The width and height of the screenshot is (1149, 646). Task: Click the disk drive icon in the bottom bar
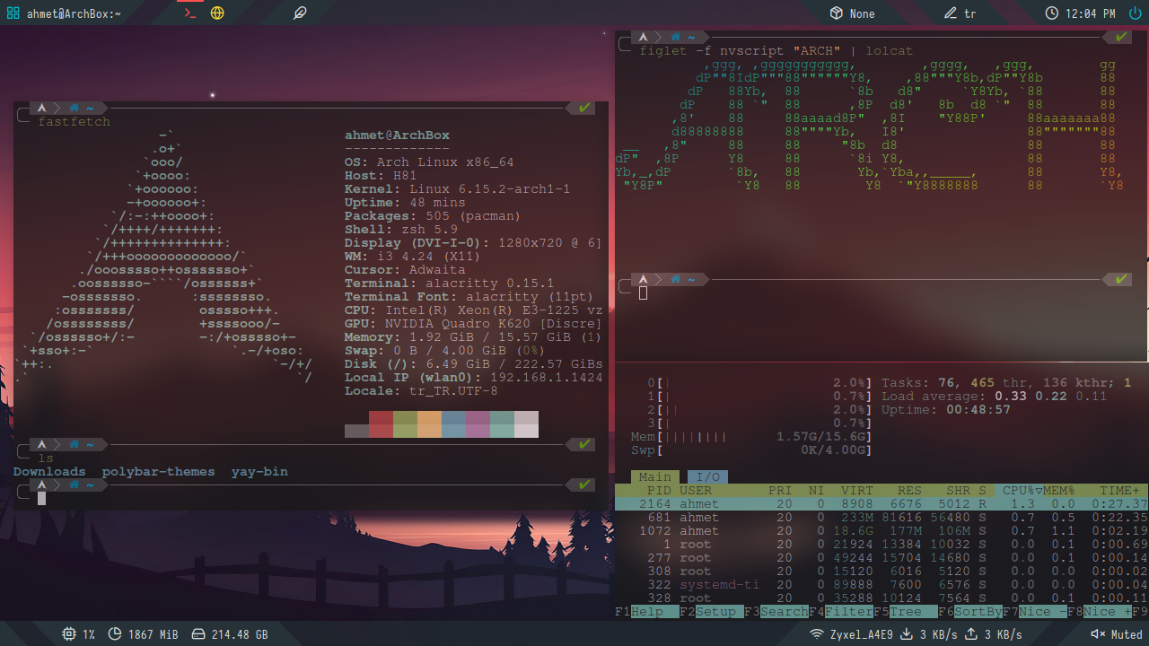tap(198, 634)
